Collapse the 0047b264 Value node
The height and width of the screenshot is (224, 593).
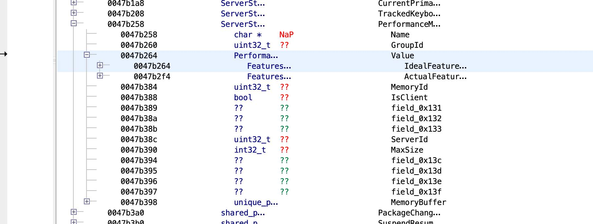[87, 55]
